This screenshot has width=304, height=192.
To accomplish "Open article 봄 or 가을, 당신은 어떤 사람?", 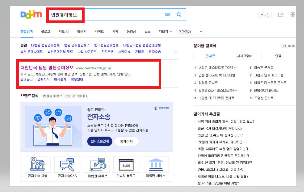I will (218, 183).
